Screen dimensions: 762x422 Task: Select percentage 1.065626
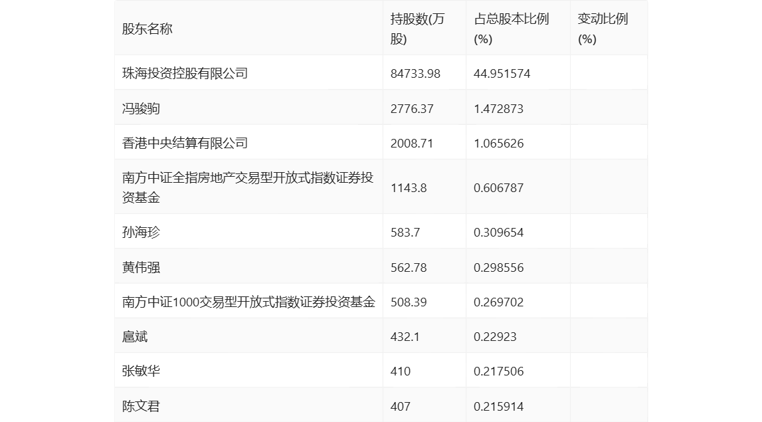[499, 144]
